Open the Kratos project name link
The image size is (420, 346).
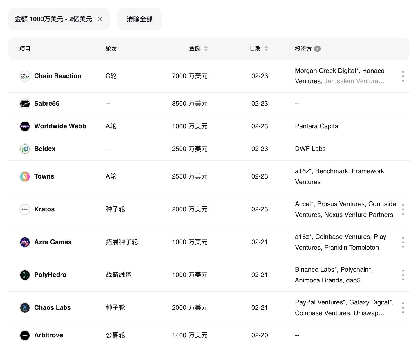pyautogui.click(x=44, y=209)
